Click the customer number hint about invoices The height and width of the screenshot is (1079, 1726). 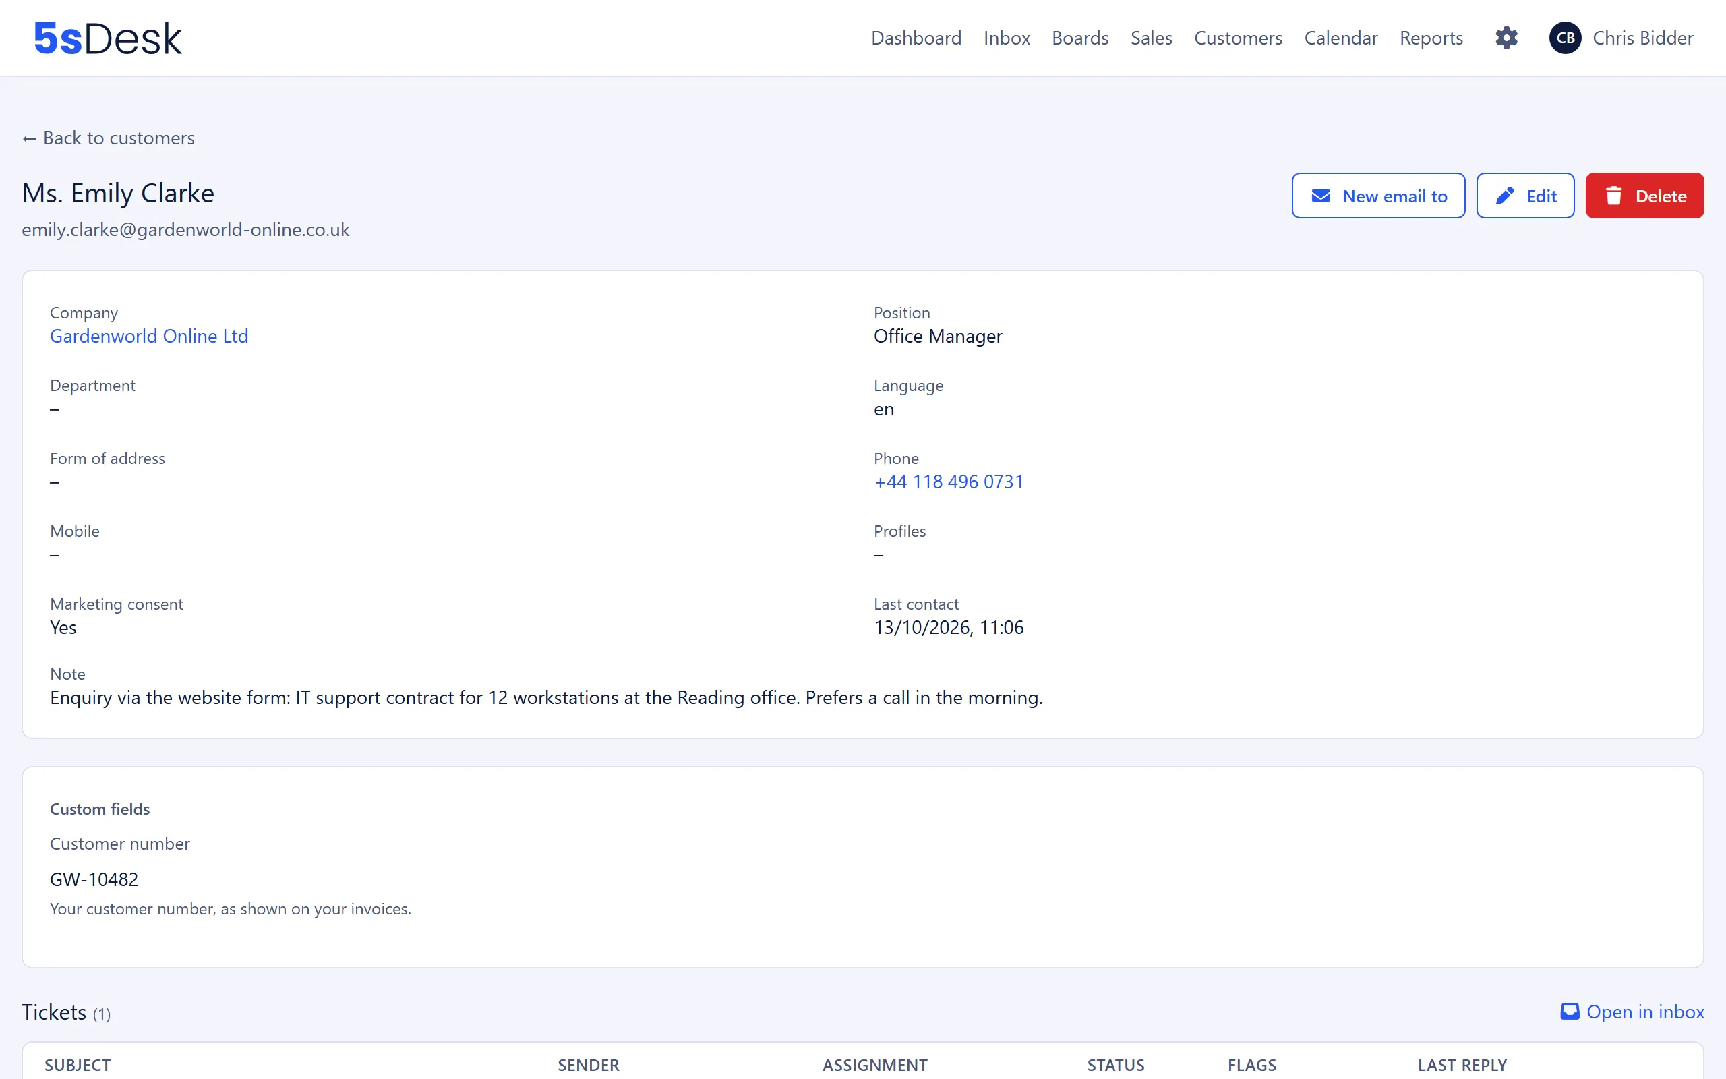(x=231, y=909)
